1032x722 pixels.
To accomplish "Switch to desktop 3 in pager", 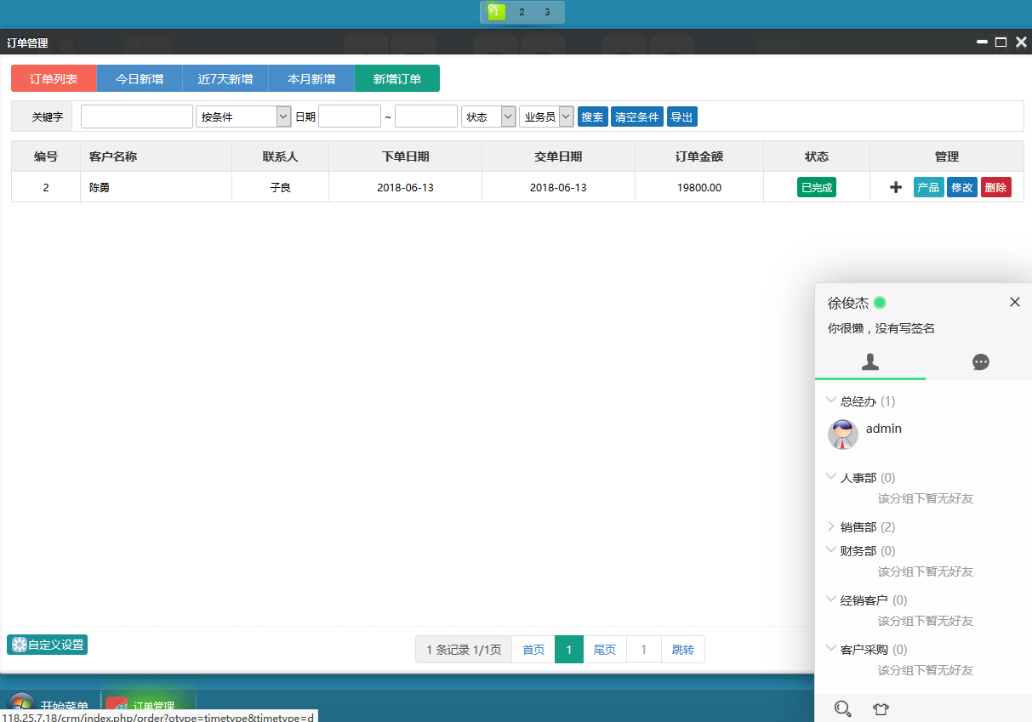I will click(547, 12).
